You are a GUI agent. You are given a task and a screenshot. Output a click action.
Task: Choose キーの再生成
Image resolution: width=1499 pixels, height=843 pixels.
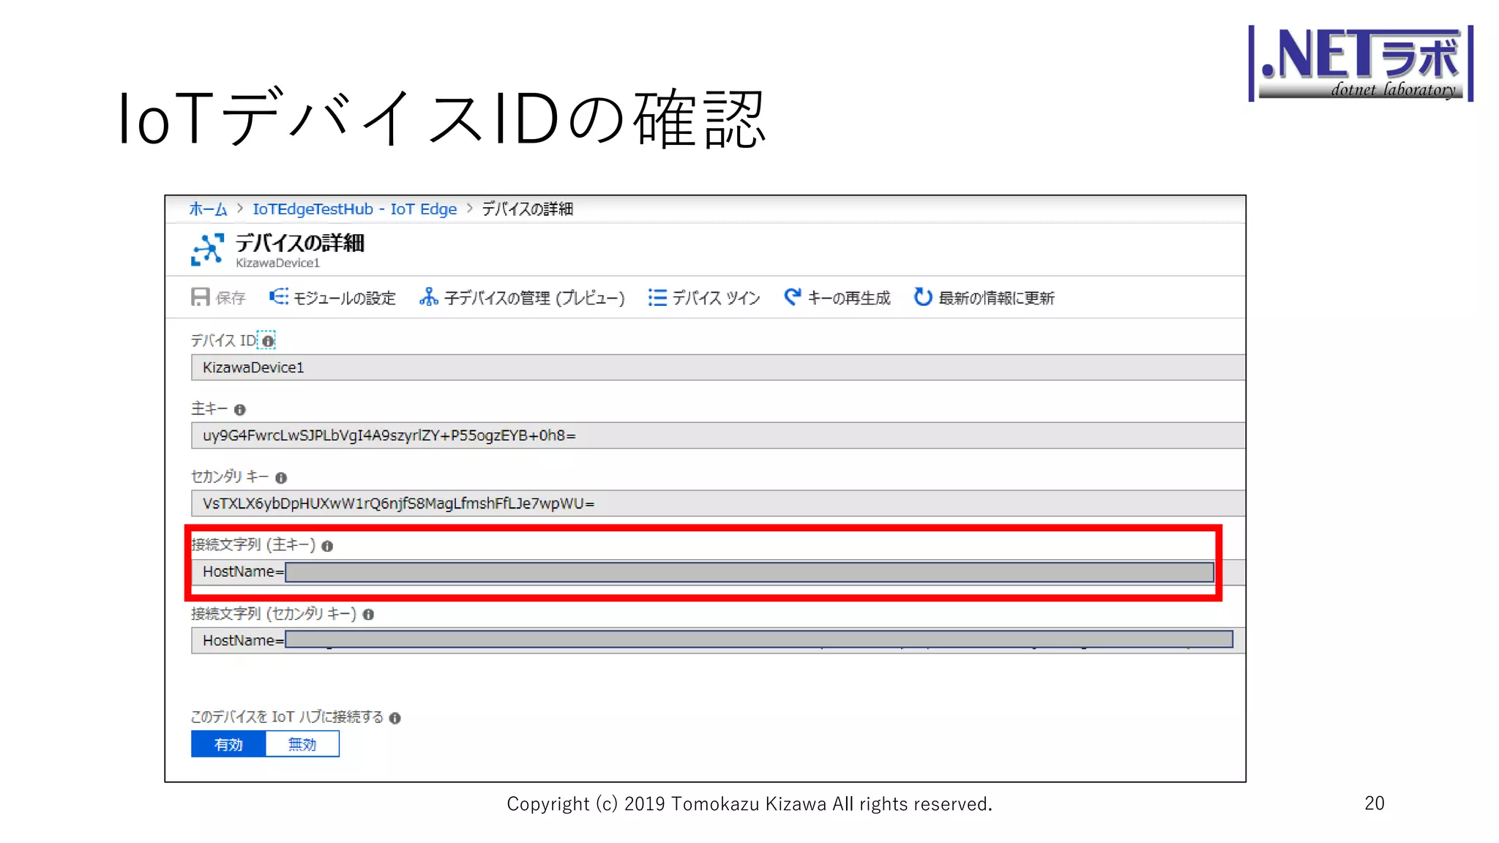849,298
